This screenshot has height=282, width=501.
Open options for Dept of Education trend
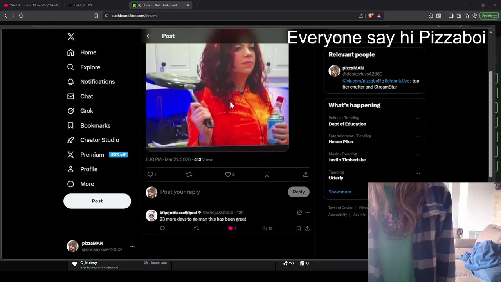pyautogui.click(x=418, y=119)
